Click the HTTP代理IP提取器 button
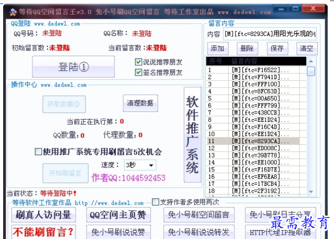The height and width of the screenshot is (239, 334). coord(281,232)
